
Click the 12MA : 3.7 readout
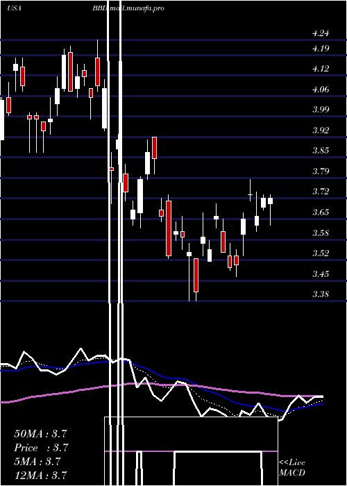pyautogui.click(x=40, y=475)
